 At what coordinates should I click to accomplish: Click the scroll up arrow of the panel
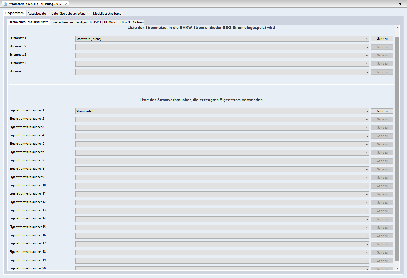[397, 28]
